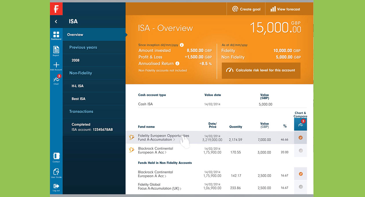Open the H-L ISA account
Viewport: 365px width, 197px height.
coord(78,86)
